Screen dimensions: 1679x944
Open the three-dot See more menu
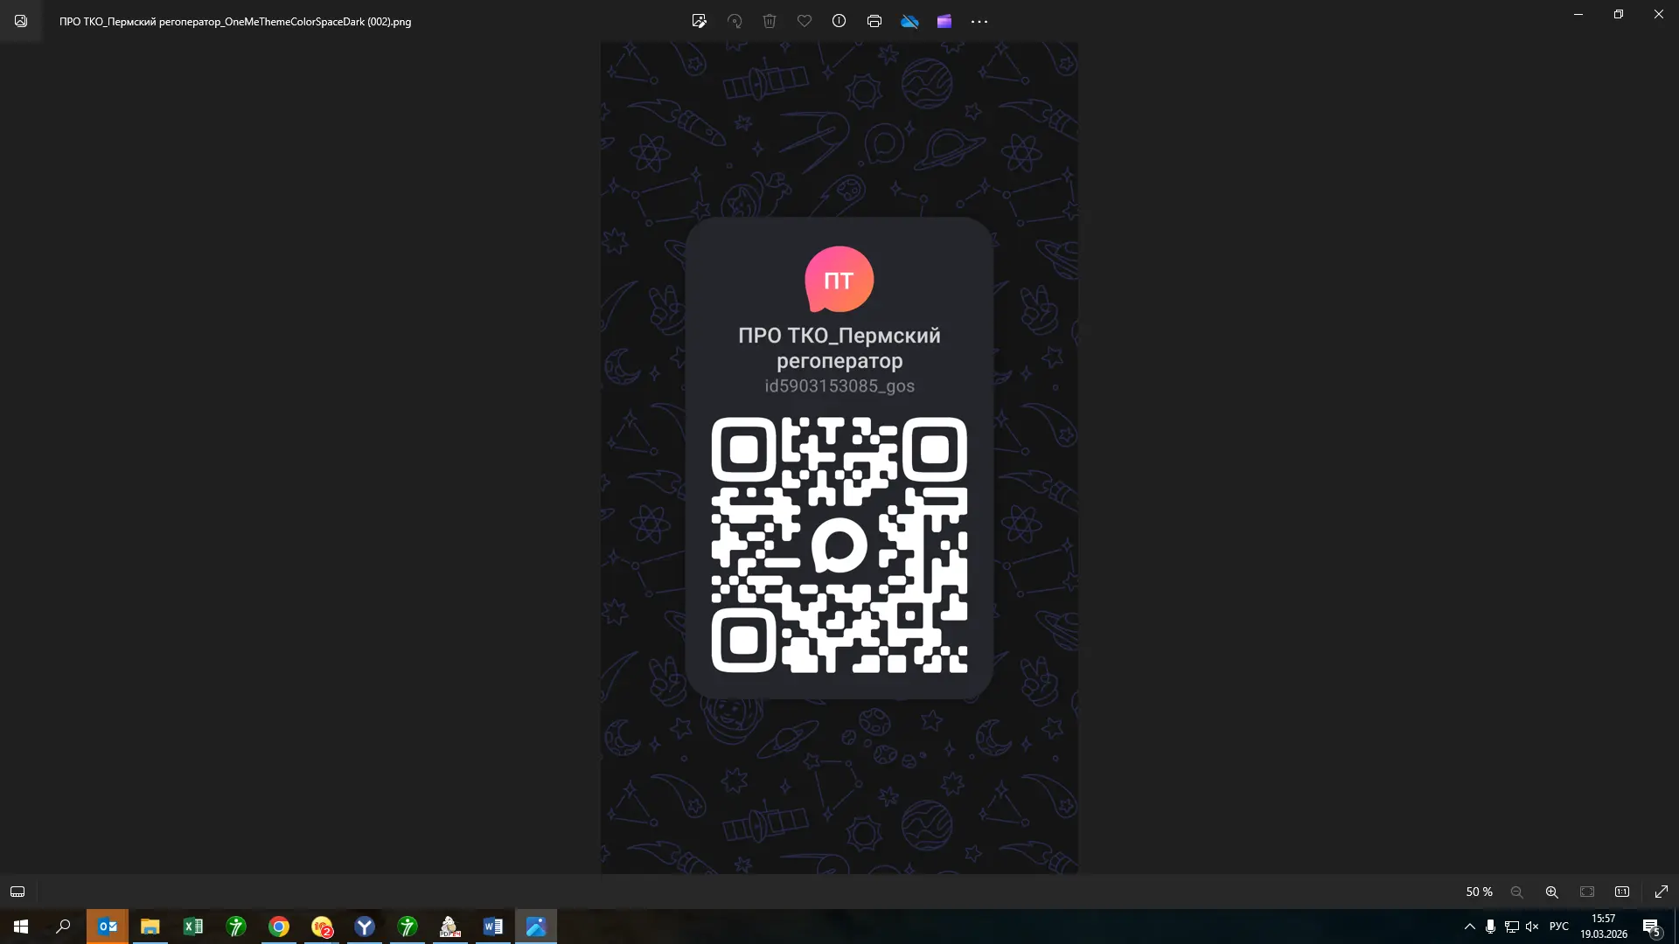click(979, 21)
